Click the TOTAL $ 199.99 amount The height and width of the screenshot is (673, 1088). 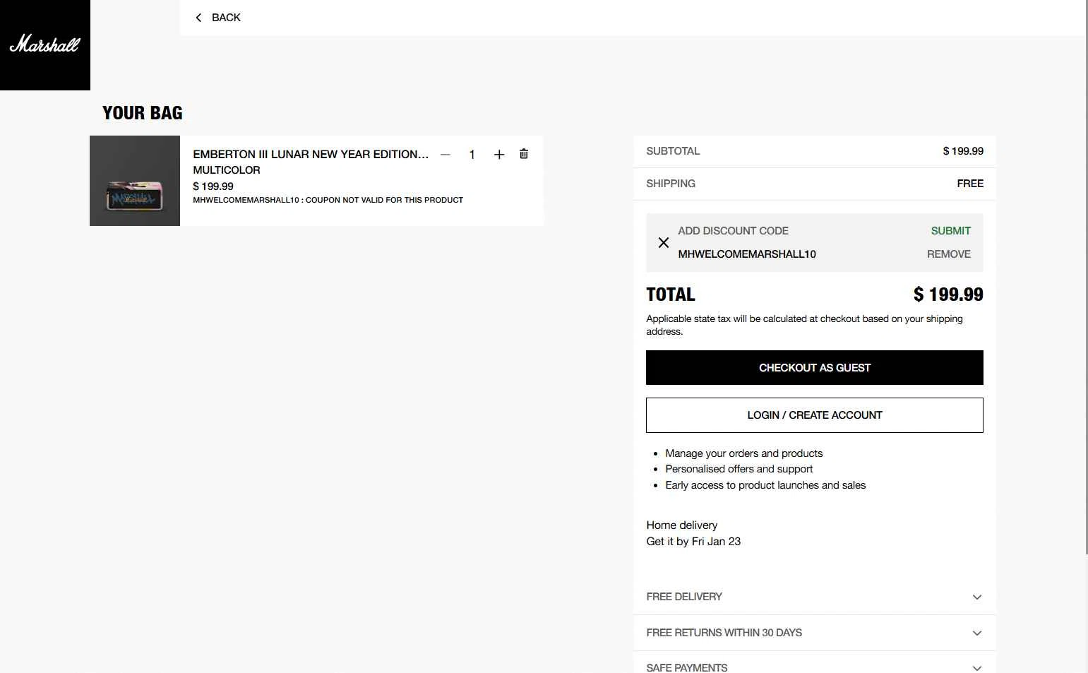tap(948, 294)
